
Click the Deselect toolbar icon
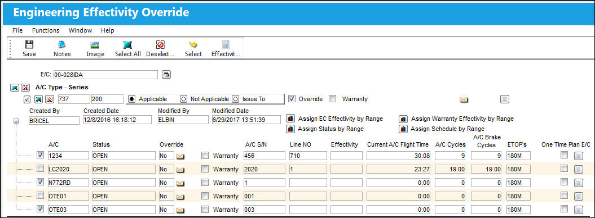point(160,45)
